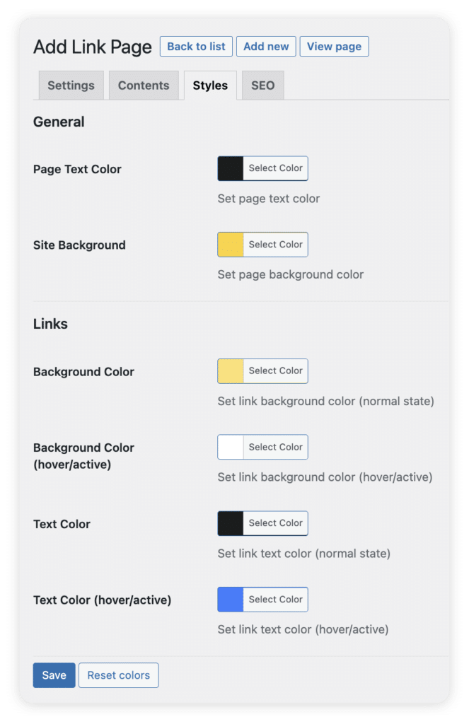
Task: Switch to the Settings tab
Action: coord(71,86)
